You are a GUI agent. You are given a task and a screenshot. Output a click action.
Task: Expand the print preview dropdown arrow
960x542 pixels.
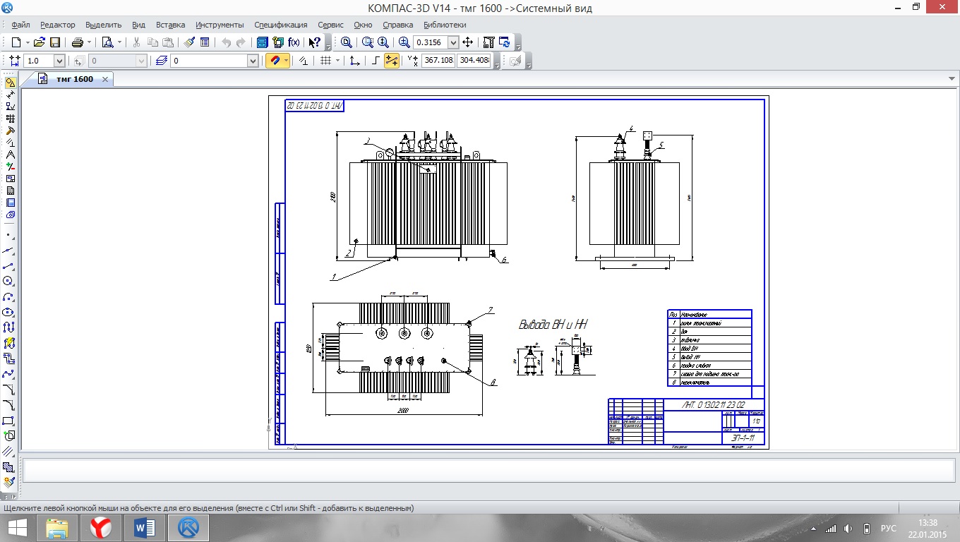(x=119, y=42)
